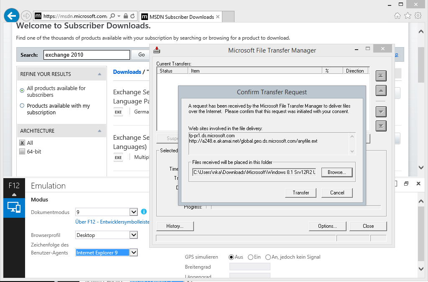Sort transfers by Status column

(173, 71)
